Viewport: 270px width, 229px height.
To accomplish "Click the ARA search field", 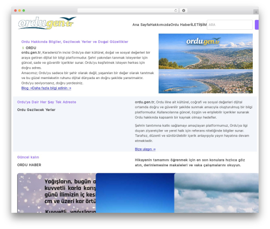I will pyautogui.click(x=230, y=25).
